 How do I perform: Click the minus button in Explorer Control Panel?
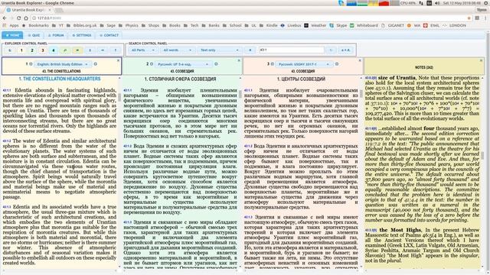coord(103,50)
